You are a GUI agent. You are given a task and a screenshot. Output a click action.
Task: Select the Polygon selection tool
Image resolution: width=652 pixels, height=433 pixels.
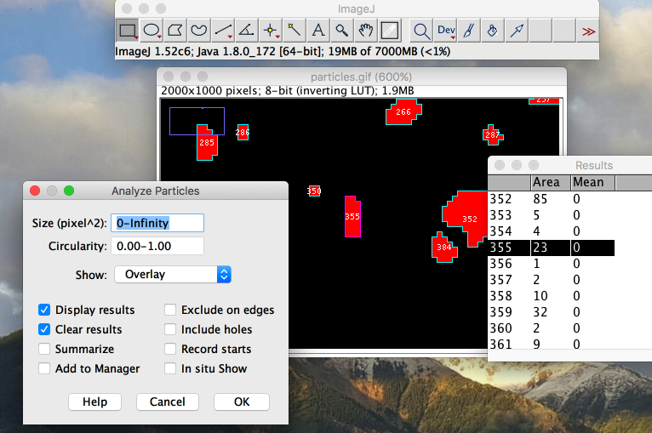click(175, 31)
